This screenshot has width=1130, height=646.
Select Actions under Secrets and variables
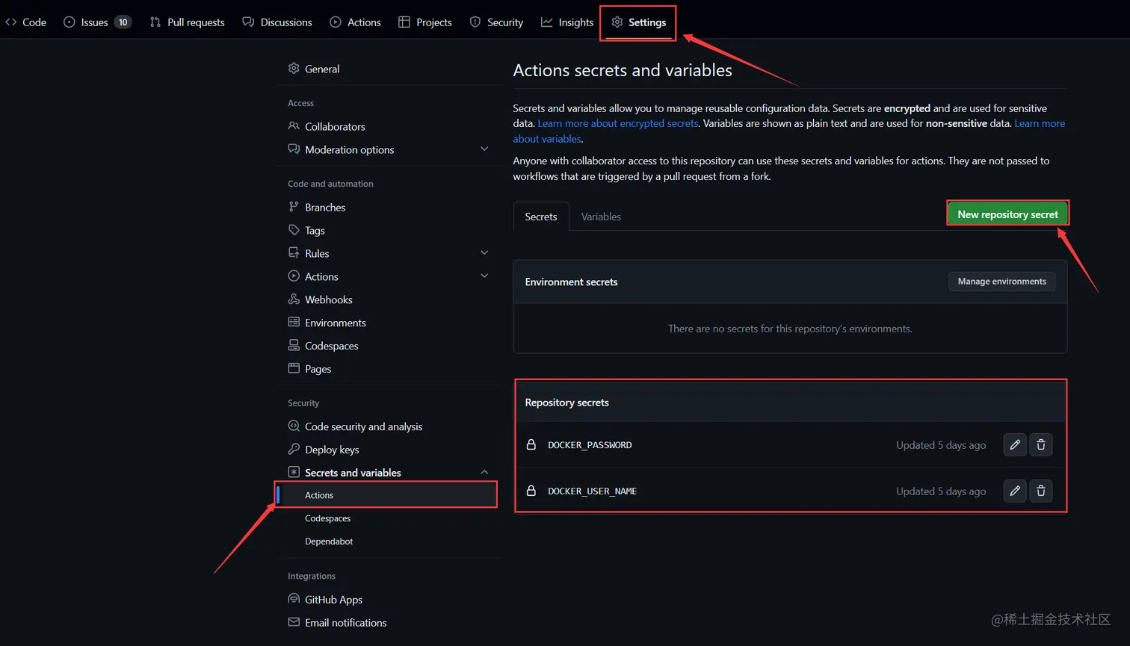click(386, 495)
